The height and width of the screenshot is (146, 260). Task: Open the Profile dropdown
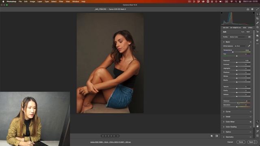(237, 37)
